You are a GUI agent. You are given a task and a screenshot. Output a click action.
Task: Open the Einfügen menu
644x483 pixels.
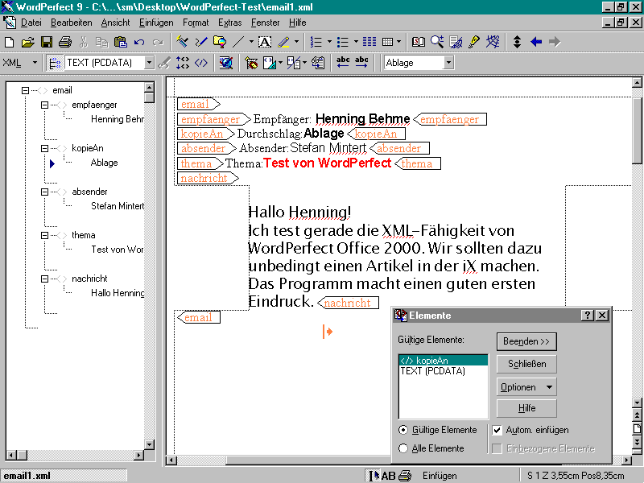pyautogui.click(x=156, y=23)
